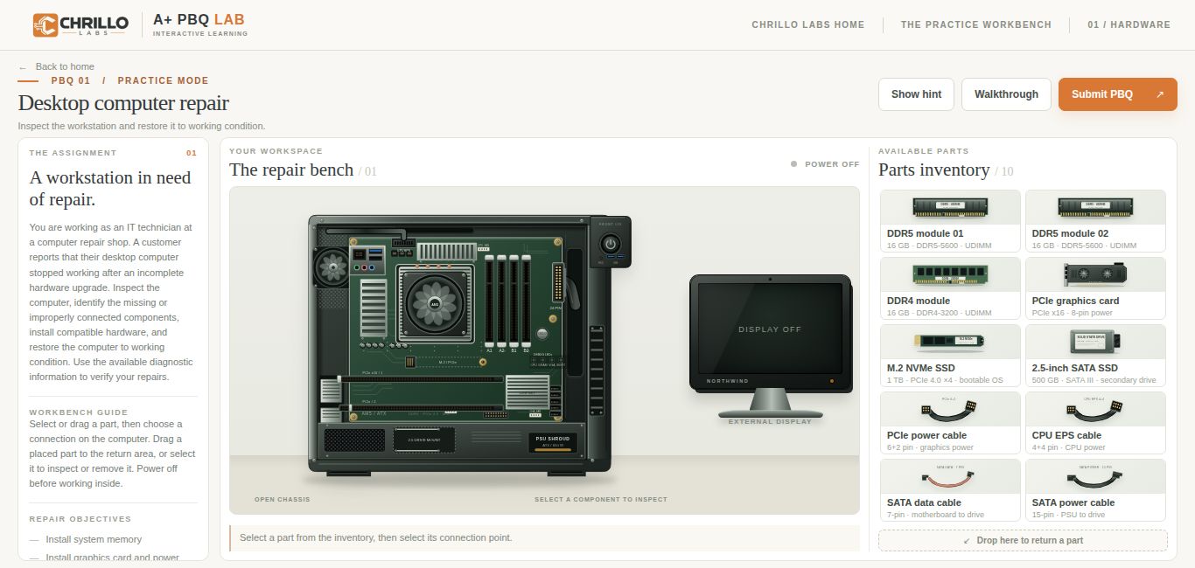This screenshot has height=568, width=1195.
Task: Click the Practice Mode breadcrumb label
Action: coord(164,80)
